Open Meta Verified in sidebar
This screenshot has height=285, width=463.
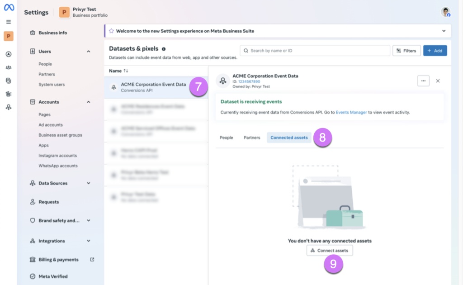(x=53, y=276)
